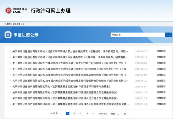The image size is (173, 119).
Task: Click the bullet marker before the 华夏现金添利 row
Action: (10, 87)
